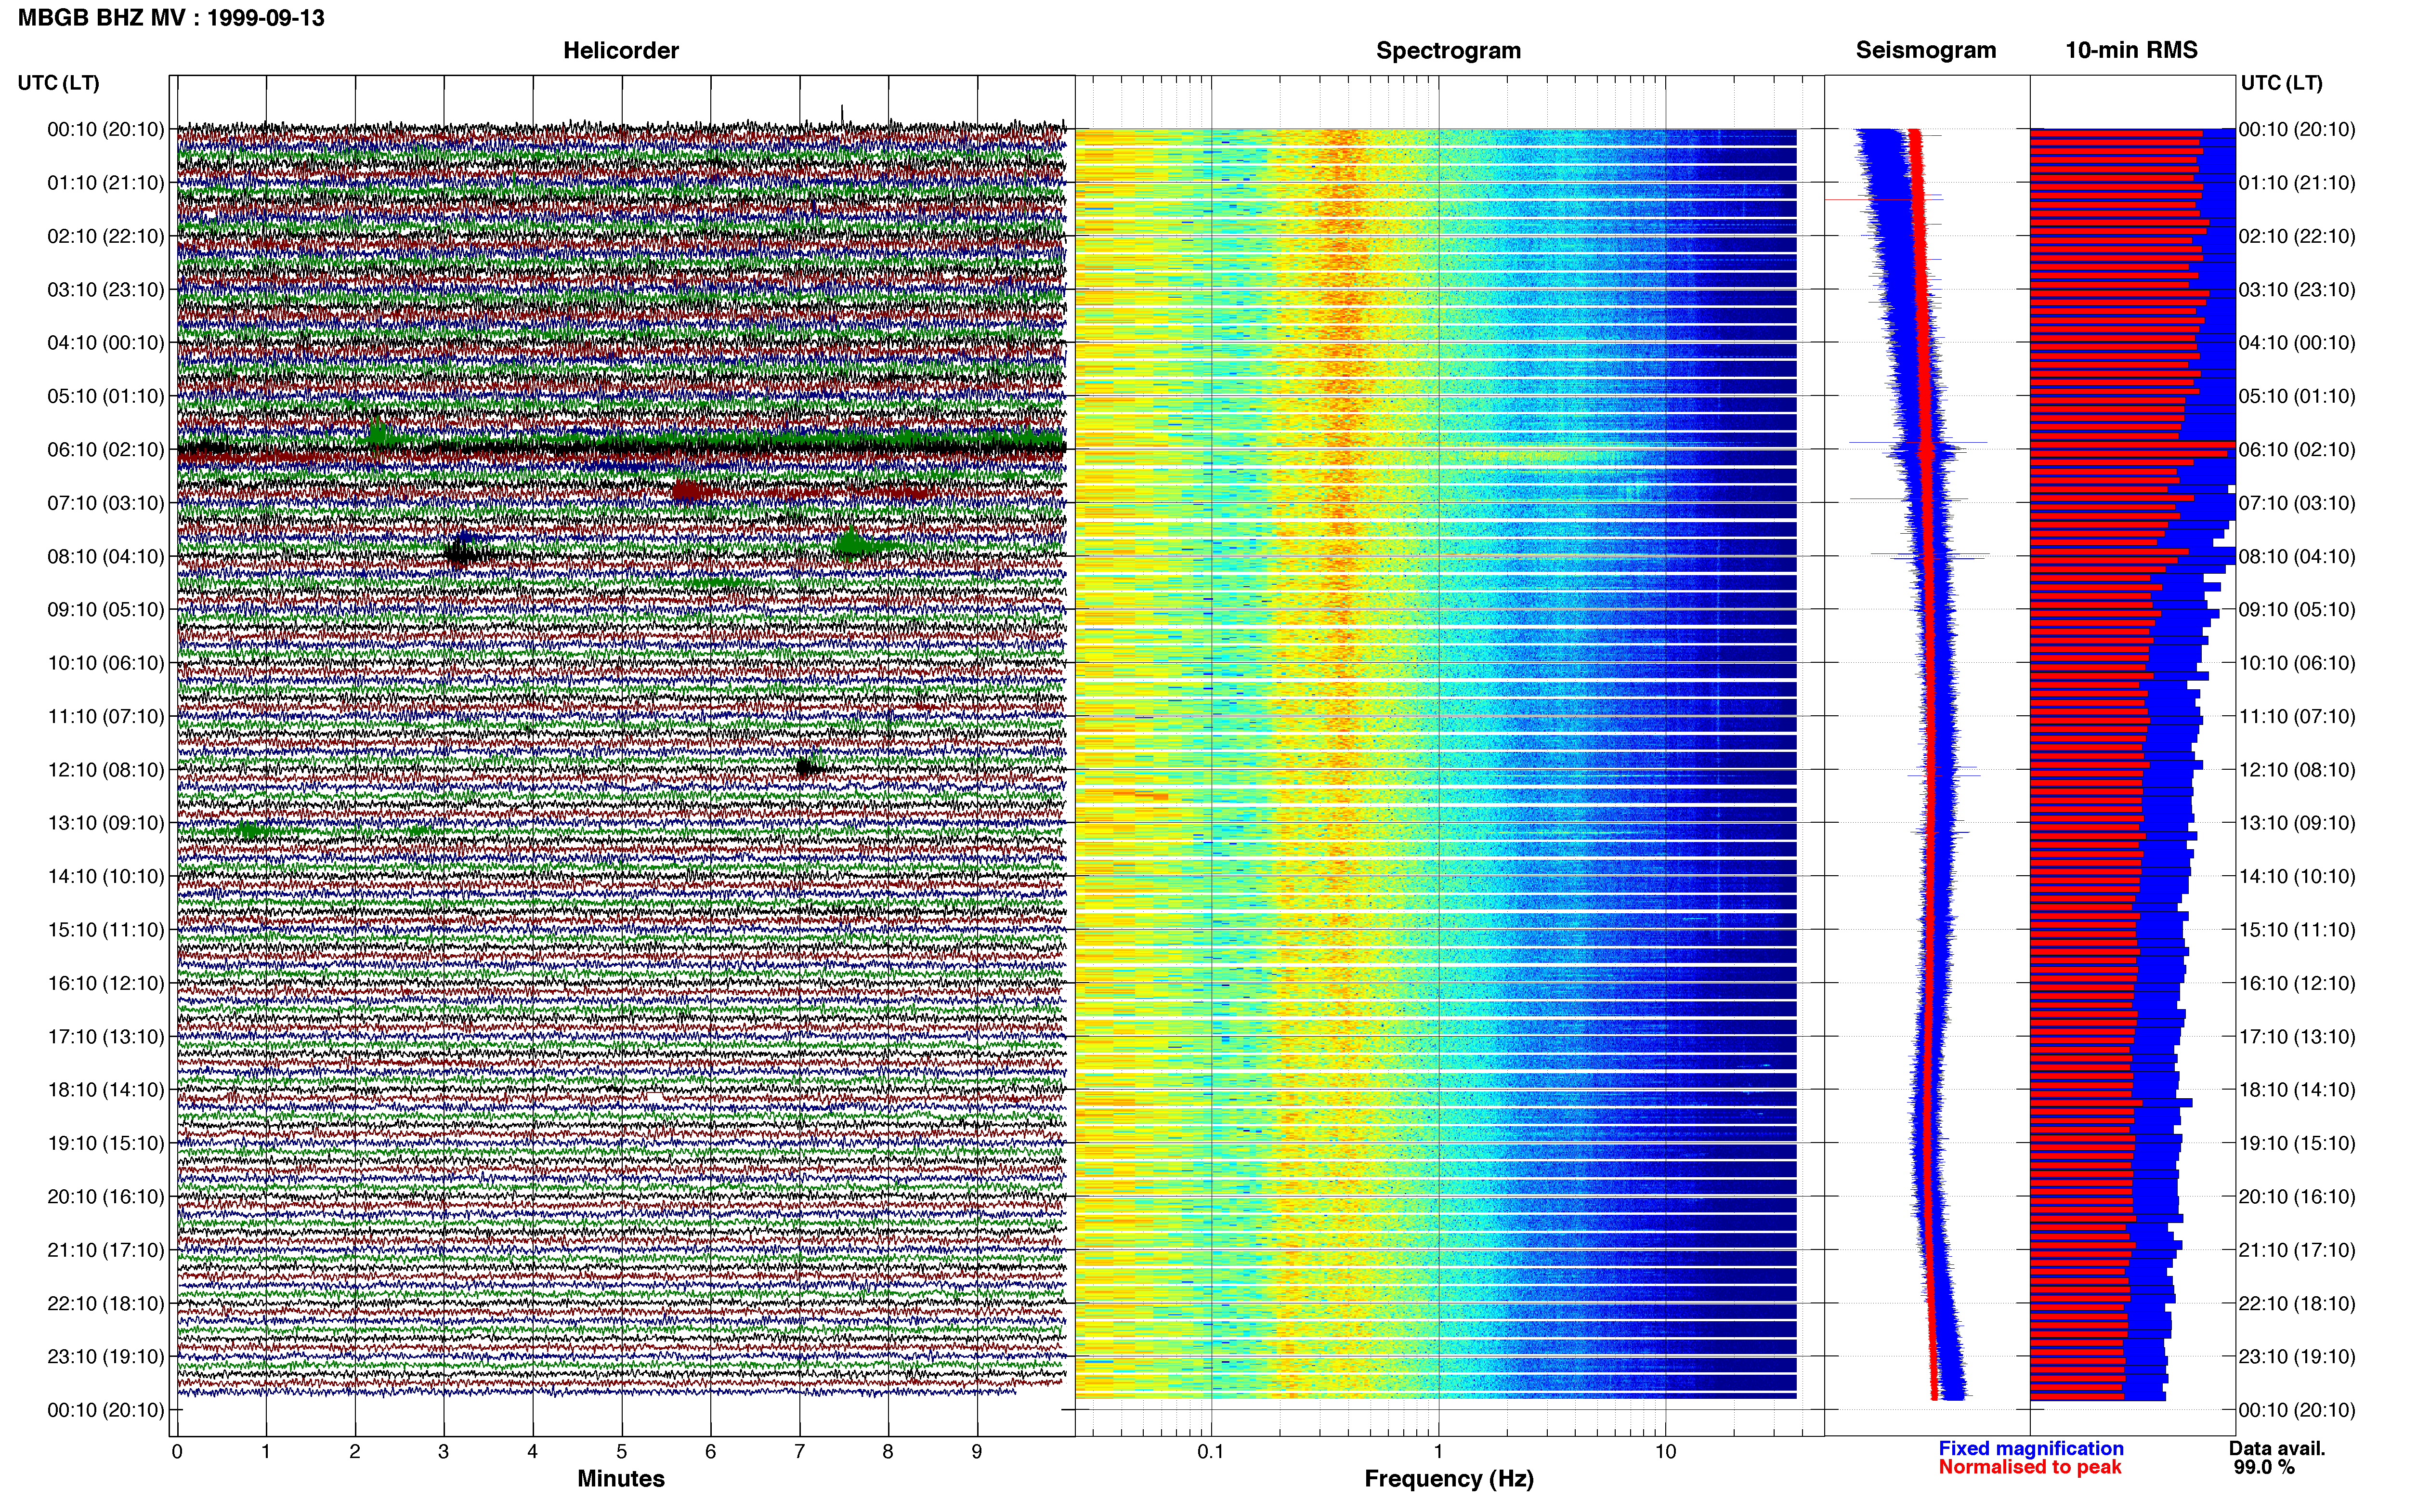Click minute tick '5' on helicorder axis
2417x1512 pixels.
tap(622, 1451)
